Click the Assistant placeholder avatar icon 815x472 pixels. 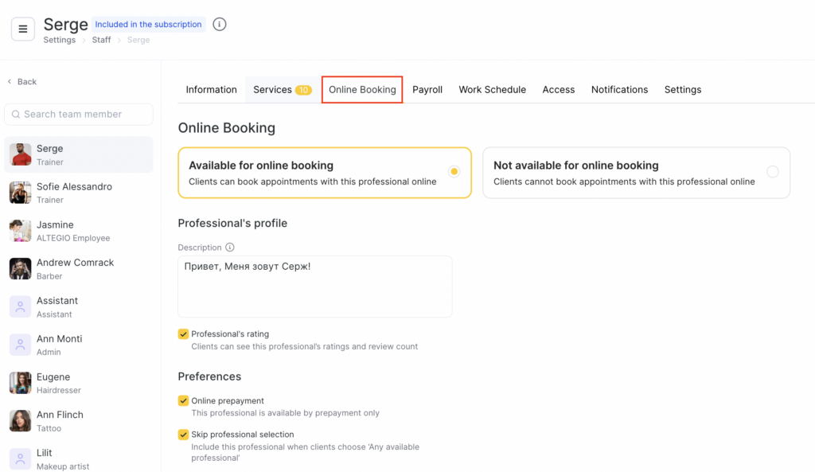click(20, 307)
